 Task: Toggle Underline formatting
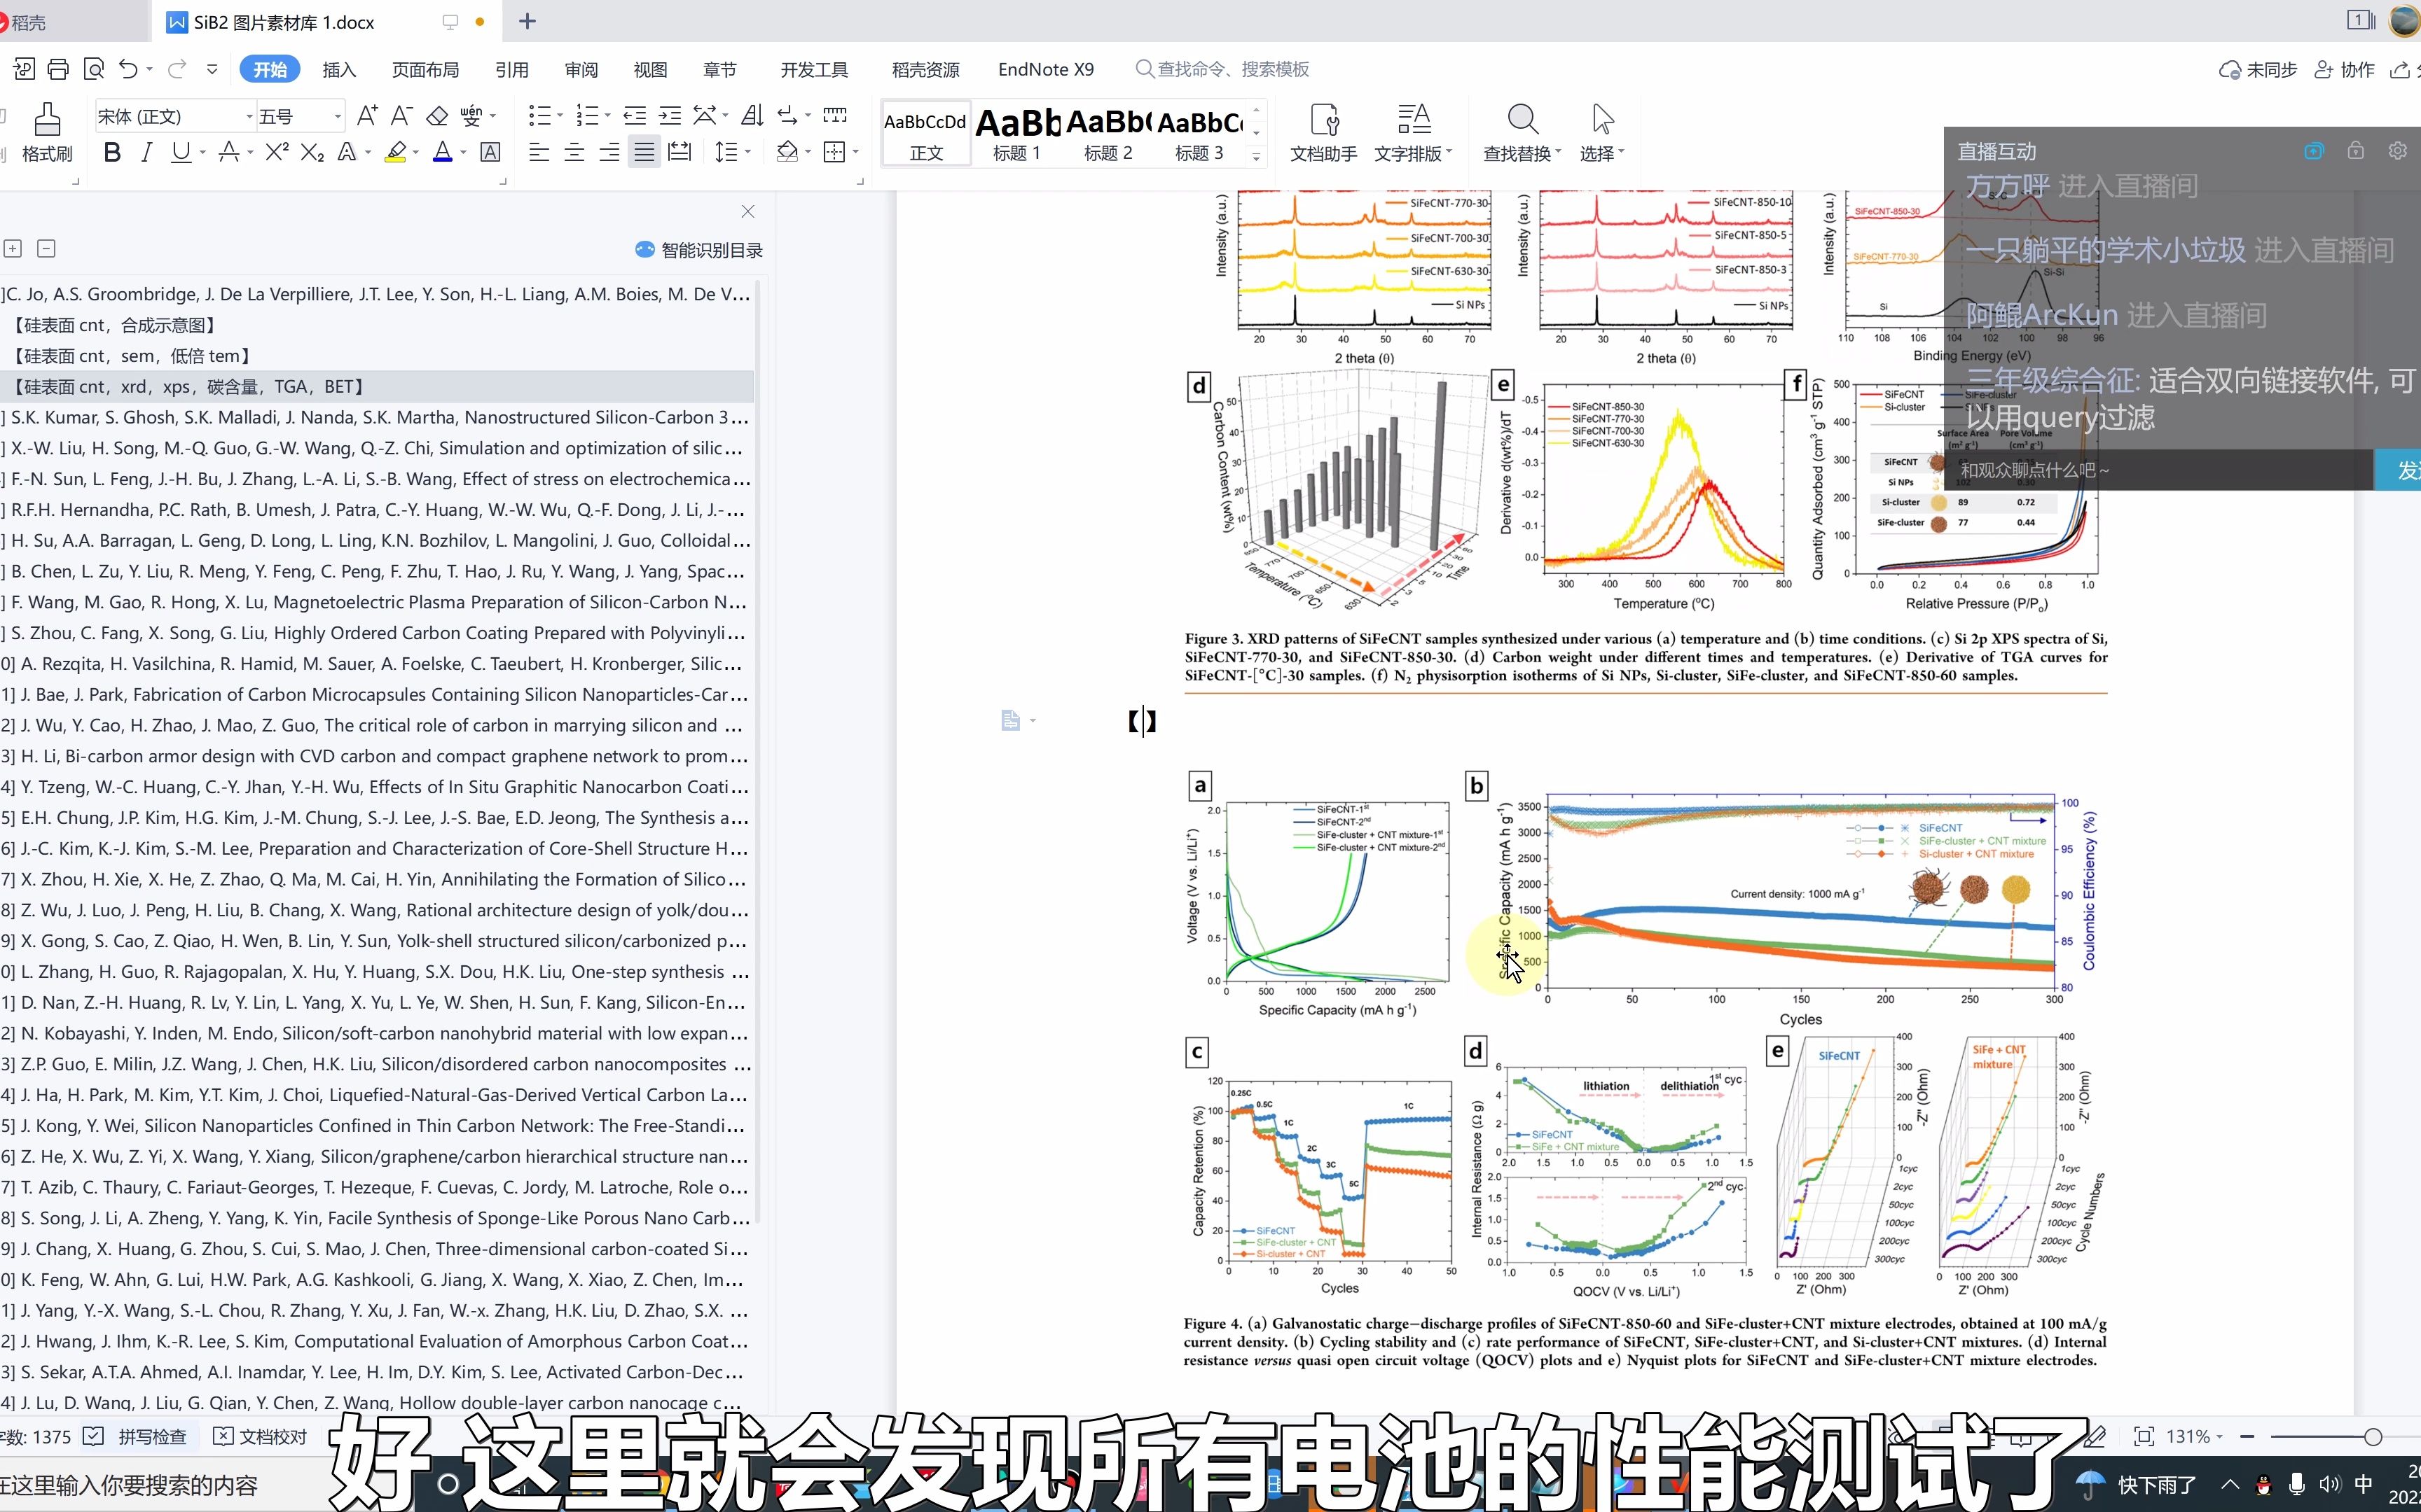point(181,152)
